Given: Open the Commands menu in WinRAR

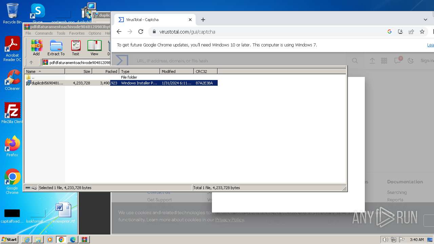Looking at the screenshot, I should [44, 33].
